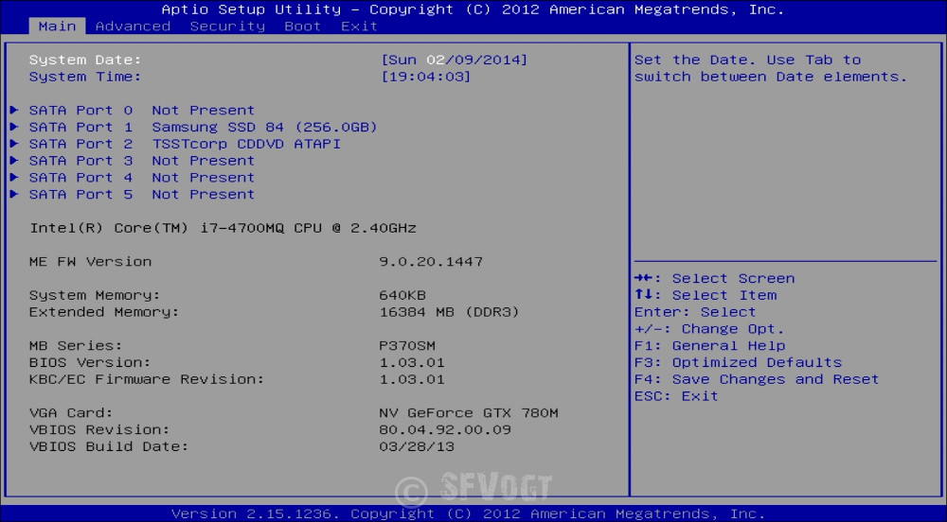
Task: Click the Extended Memory: label
Action: click(x=104, y=312)
